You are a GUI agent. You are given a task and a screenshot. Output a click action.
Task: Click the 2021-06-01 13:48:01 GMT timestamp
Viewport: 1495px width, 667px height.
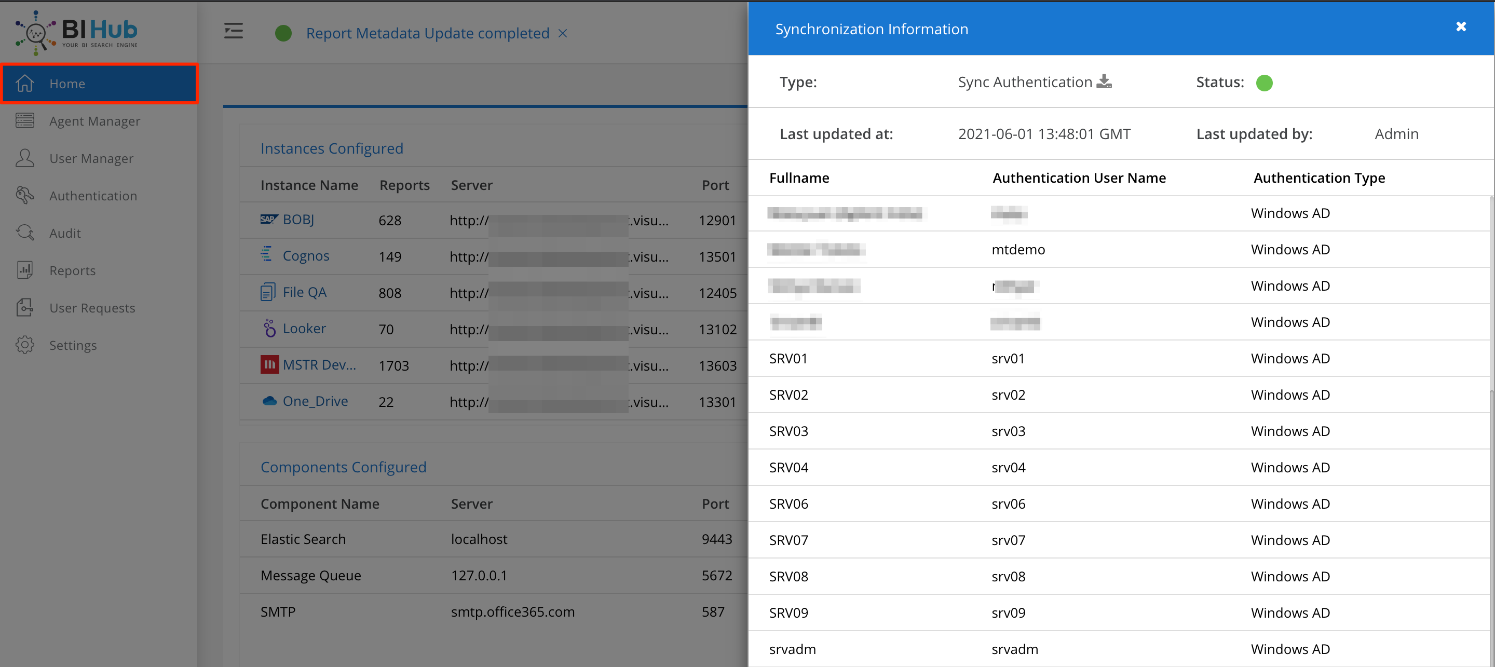pos(1044,134)
